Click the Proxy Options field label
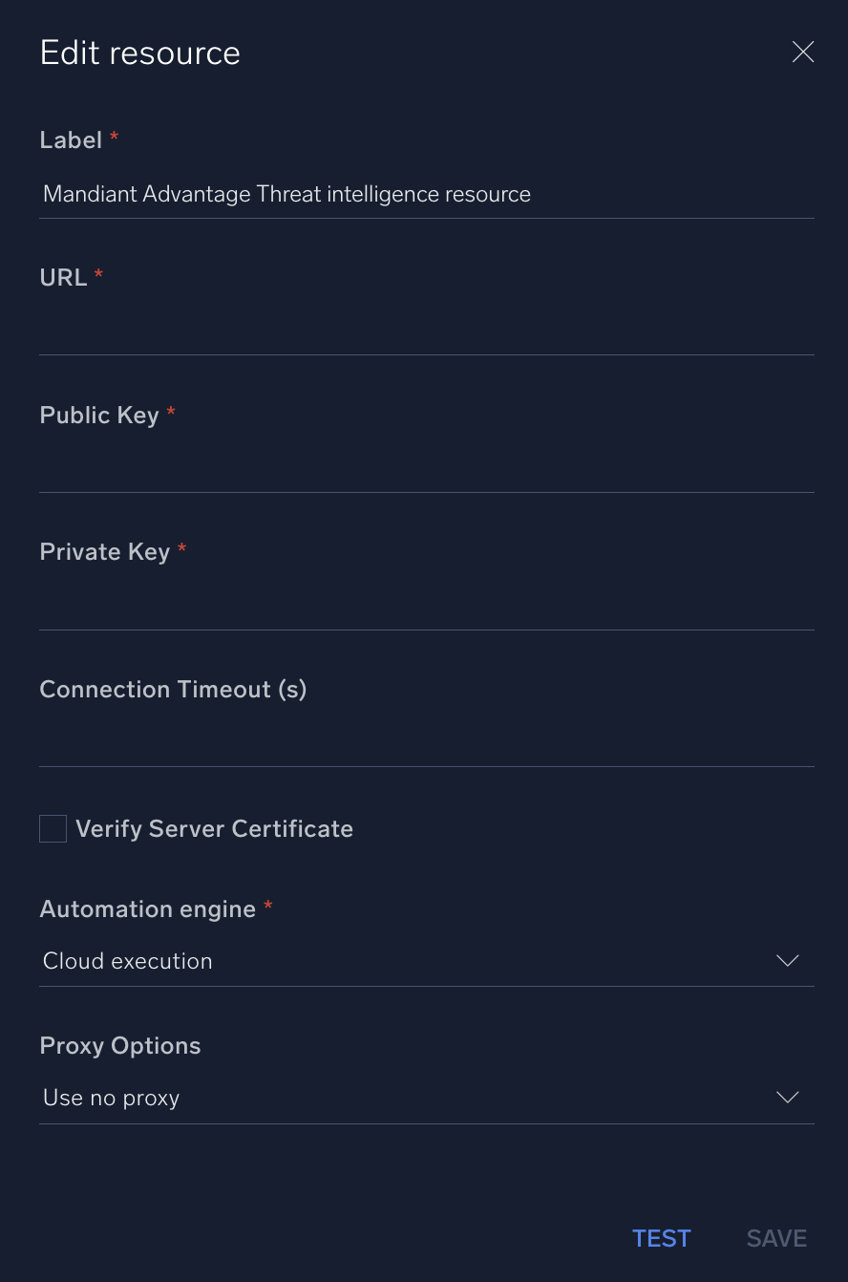This screenshot has width=848, height=1282. pos(120,1046)
